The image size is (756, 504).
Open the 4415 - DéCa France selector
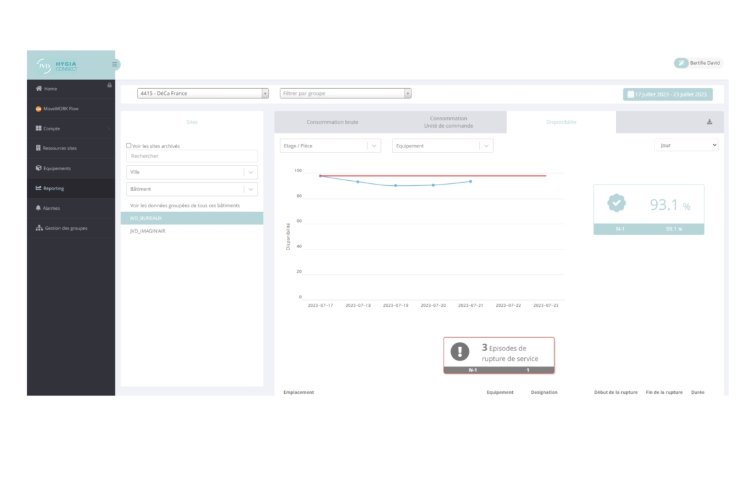click(x=203, y=93)
